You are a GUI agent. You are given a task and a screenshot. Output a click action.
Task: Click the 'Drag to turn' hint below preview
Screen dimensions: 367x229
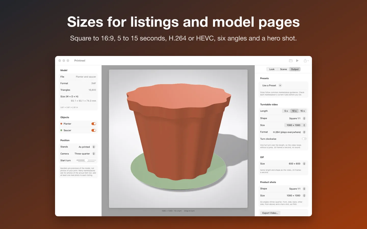(x=189, y=211)
